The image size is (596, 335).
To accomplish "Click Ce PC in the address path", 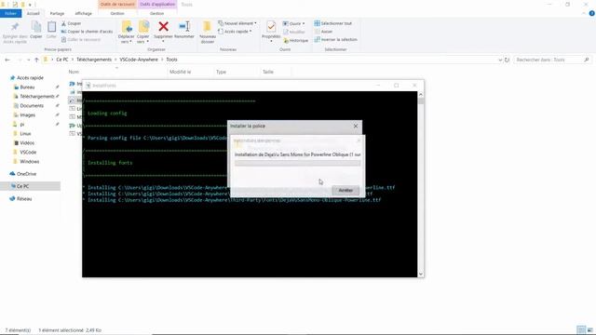I will click(62, 60).
